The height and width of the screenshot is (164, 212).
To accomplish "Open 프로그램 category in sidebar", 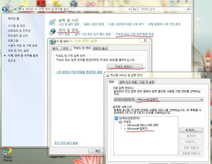I will pyautogui.click(x=13, y=41).
